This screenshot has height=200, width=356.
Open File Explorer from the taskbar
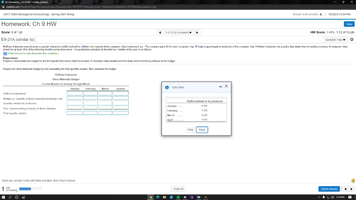pyautogui.click(x=164, y=197)
